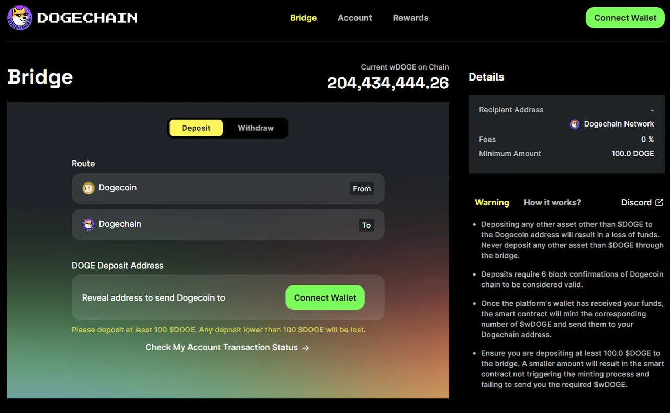Open the Rewards page
Image resolution: width=670 pixels, height=413 pixels.
tap(410, 18)
